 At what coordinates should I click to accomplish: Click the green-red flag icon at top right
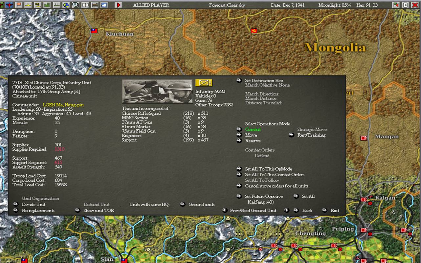coord(396,5)
